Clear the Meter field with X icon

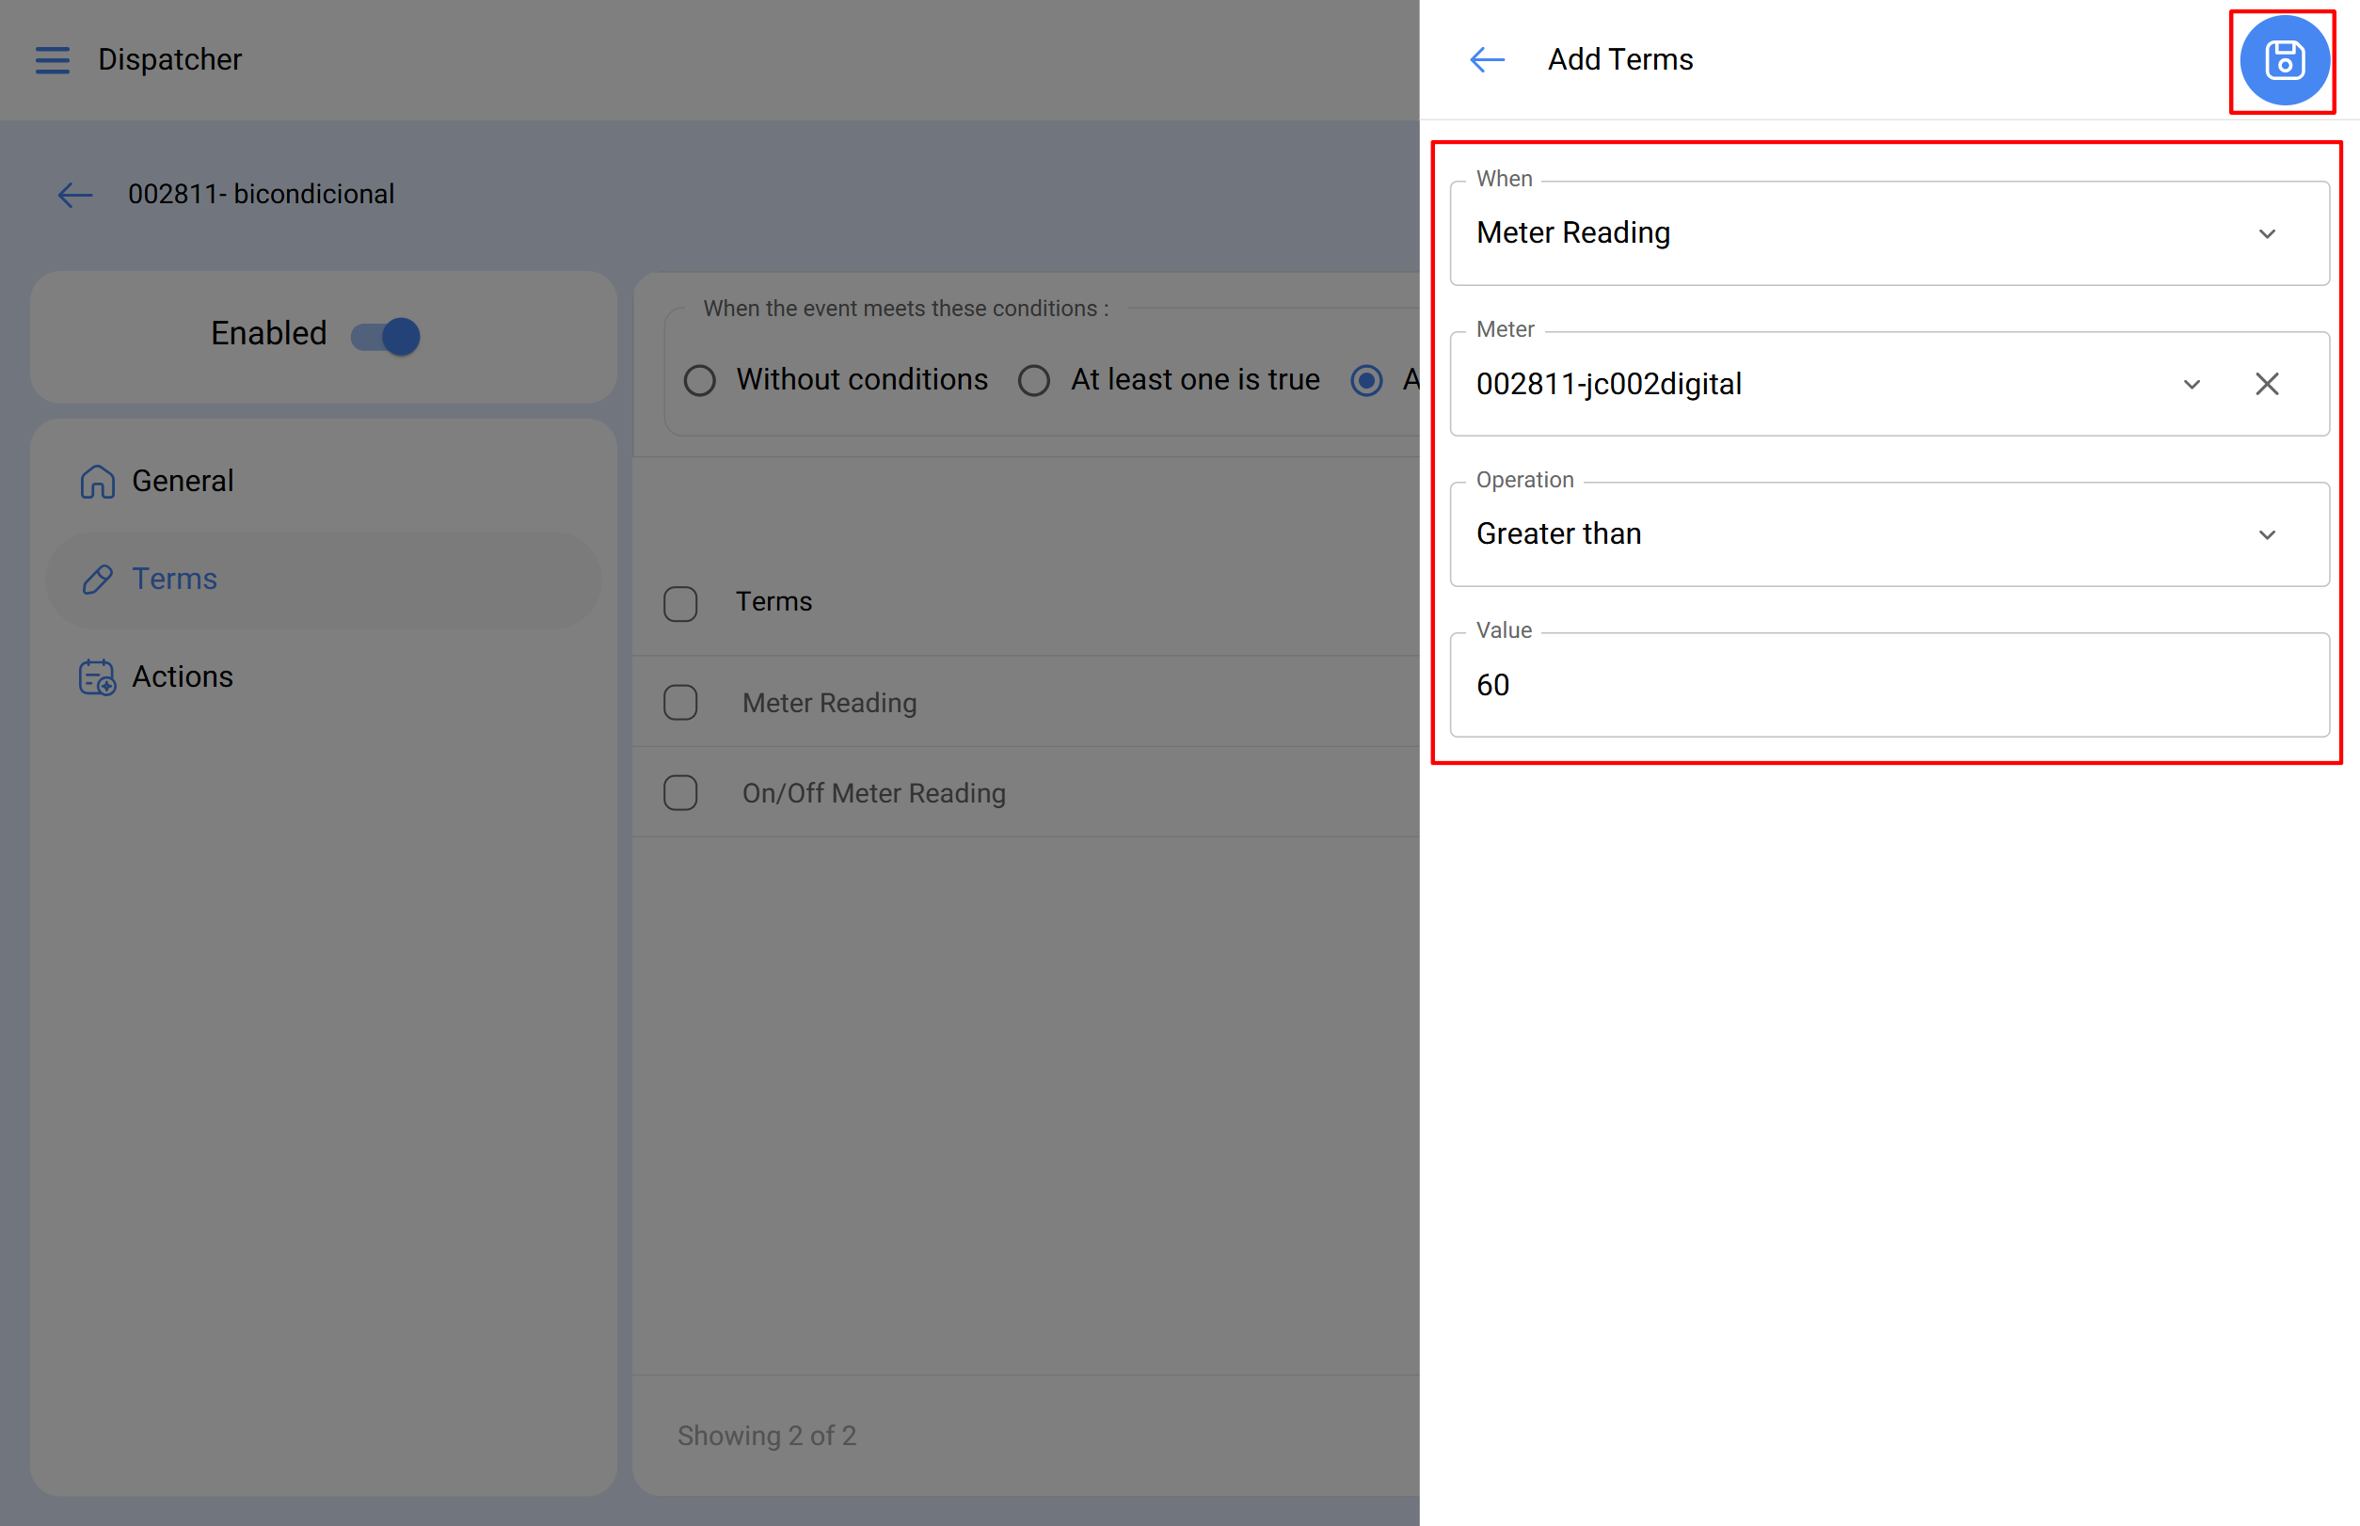(x=2266, y=385)
